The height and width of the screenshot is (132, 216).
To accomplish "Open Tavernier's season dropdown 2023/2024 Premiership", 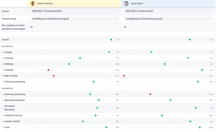I will coord(75,11).
